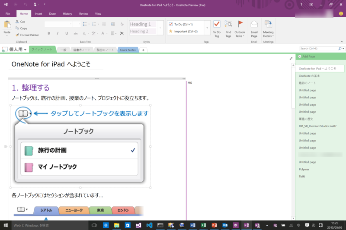Switch to the View ribbon tab

click(98, 14)
